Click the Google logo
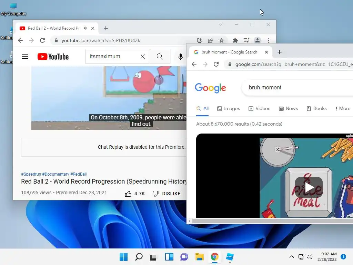 (x=211, y=88)
